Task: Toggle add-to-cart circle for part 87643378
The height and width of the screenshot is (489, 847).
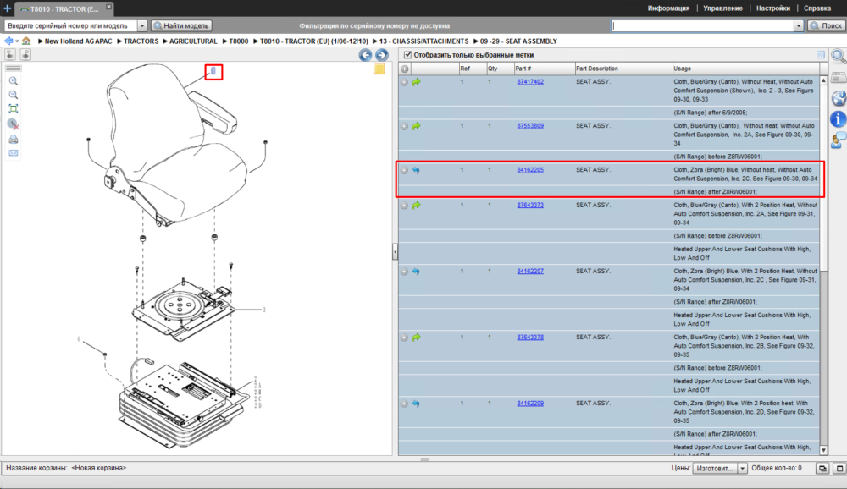Action: point(404,338)
